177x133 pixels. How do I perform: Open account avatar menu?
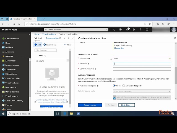click(x=174, y=30)
